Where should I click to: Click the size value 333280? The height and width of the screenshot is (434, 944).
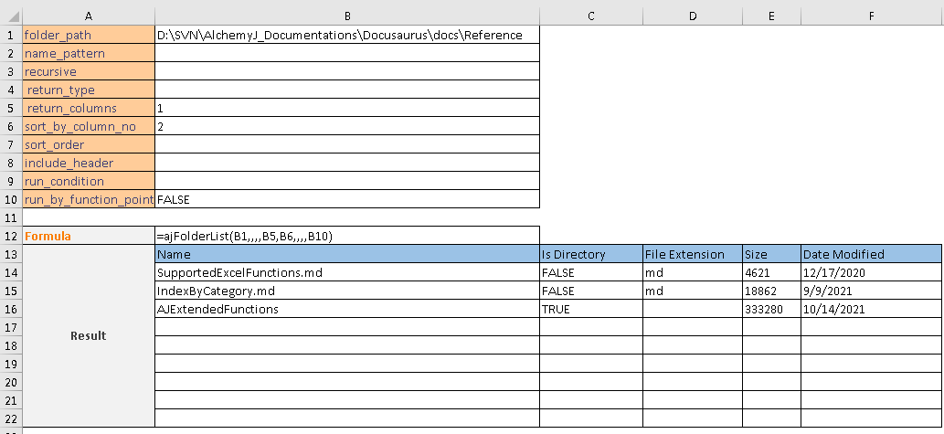tap(771, 309)
